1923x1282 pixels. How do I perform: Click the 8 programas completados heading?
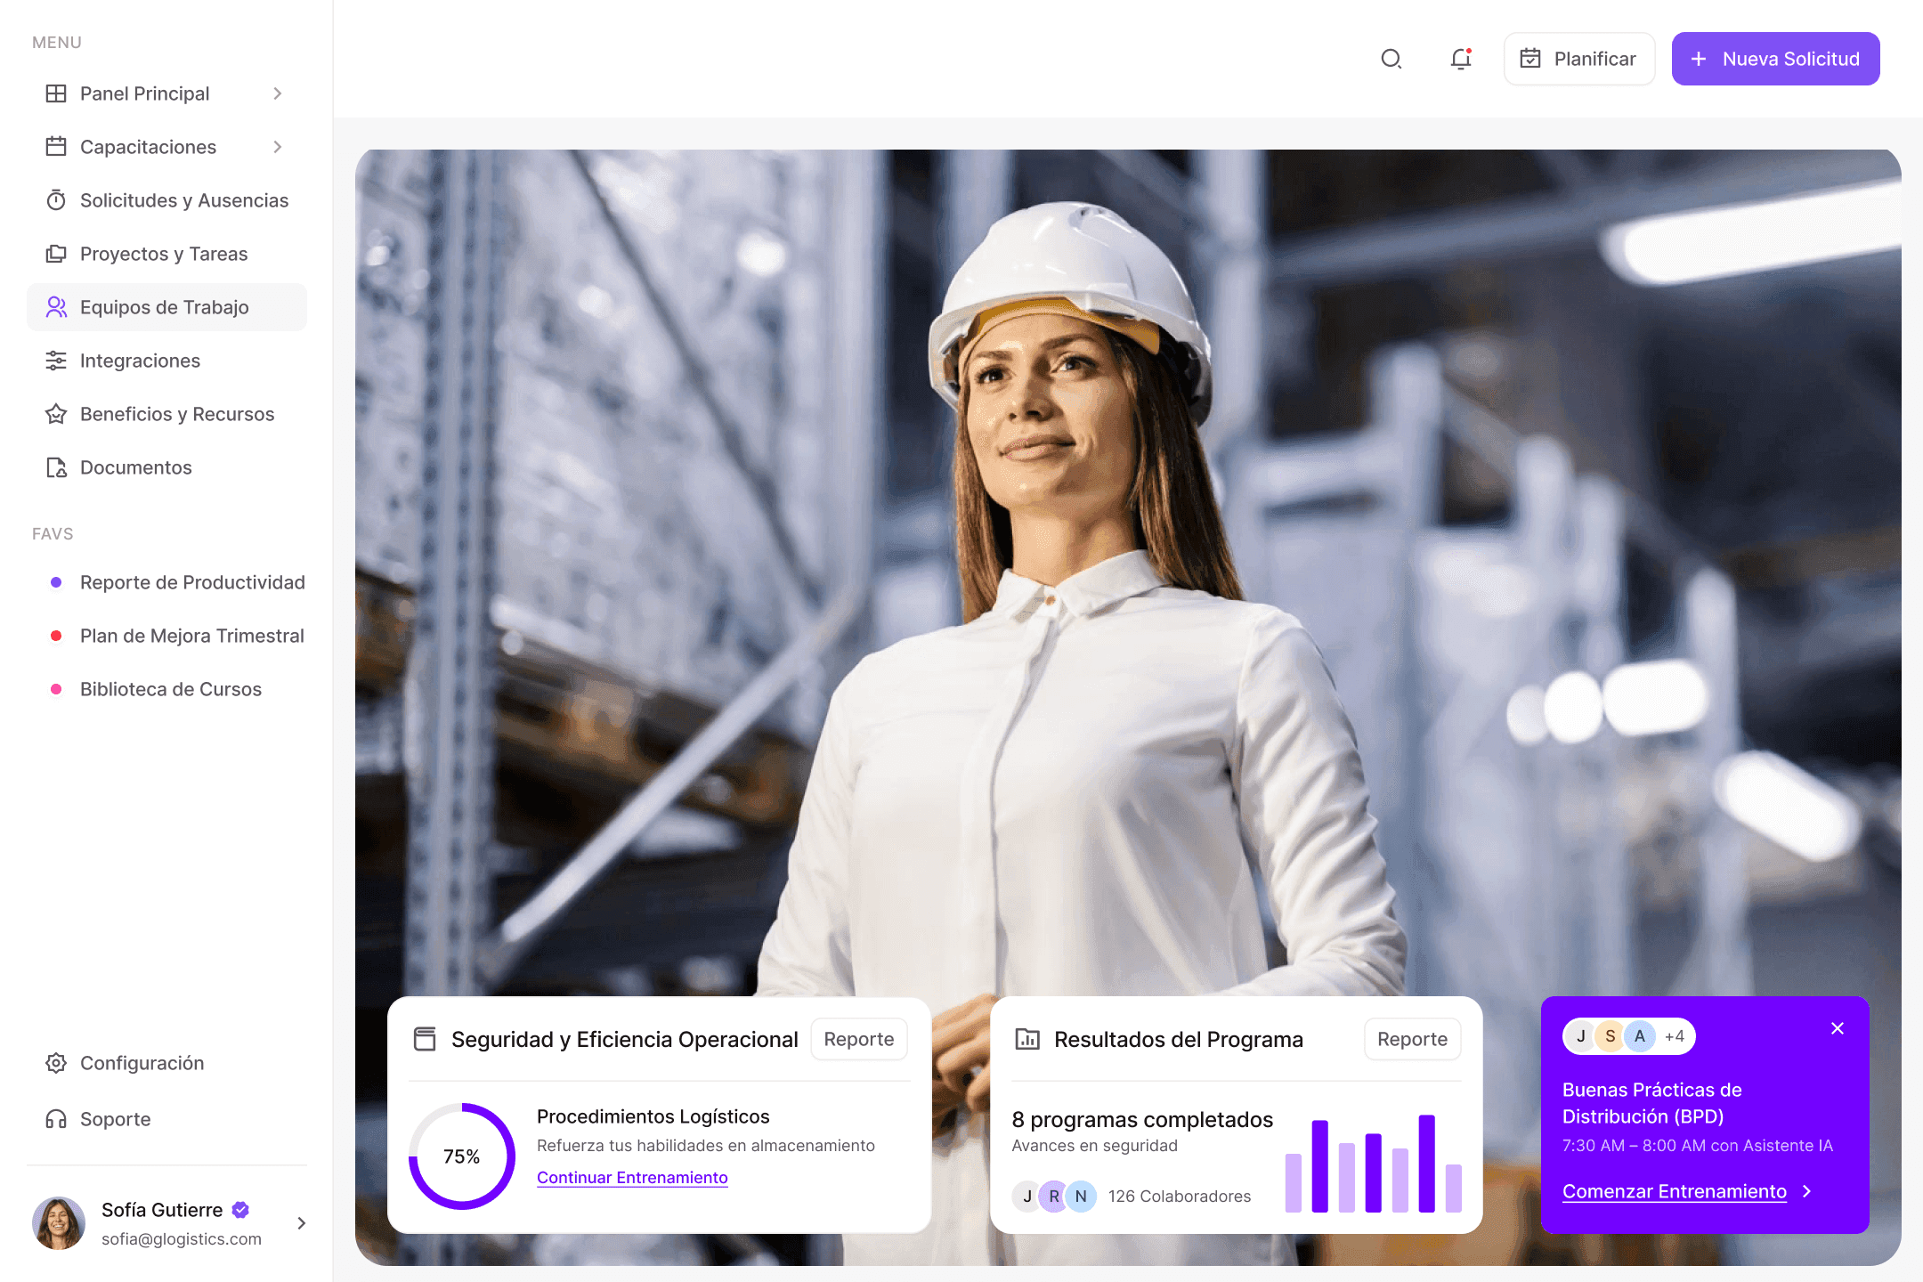[1142, 1119]
